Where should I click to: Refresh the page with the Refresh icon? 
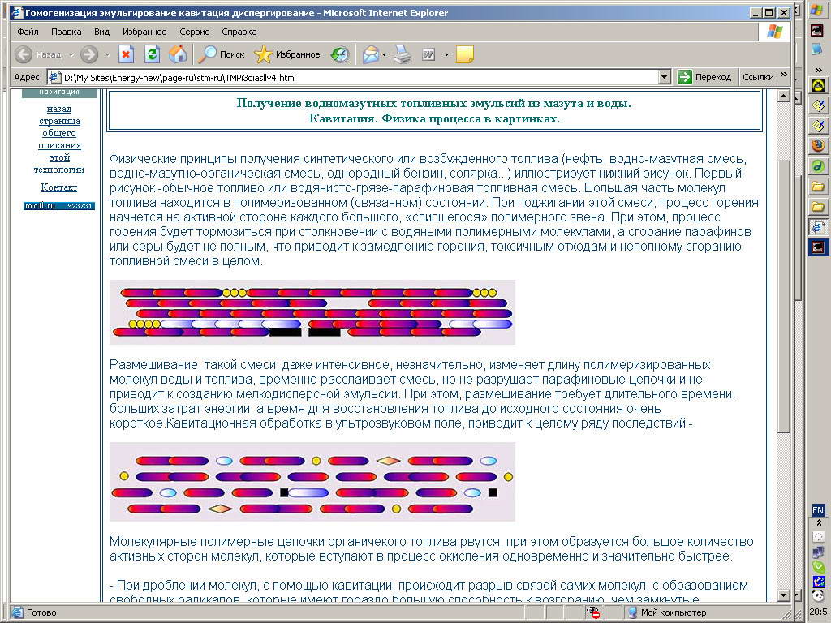pyautogui.click(x=152, y=54)
